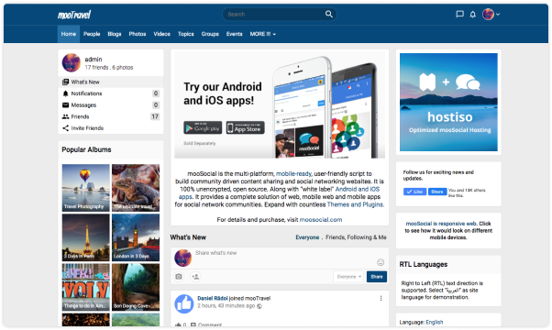Image resolution: width=552 pixels, height=330 pixels.
Task: Open the Groups tab
Action: (x=210, y=34)
